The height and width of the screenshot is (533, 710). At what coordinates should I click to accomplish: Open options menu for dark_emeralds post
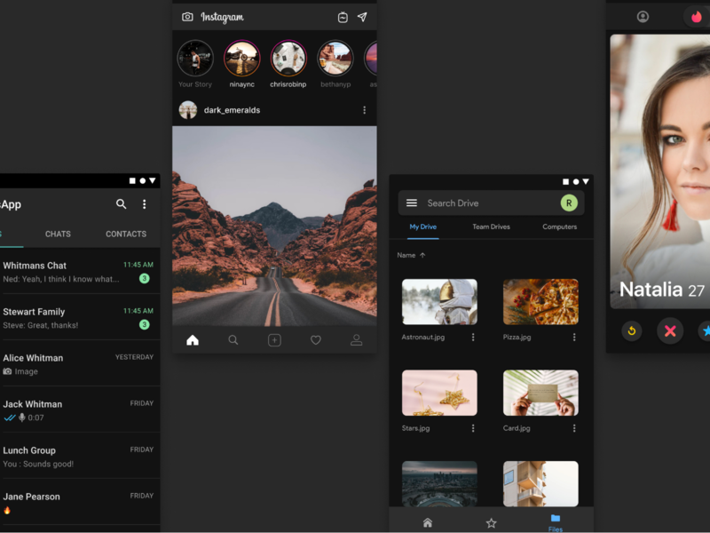(x=365, y=110)
